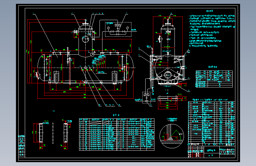Click the parts list table above title block

(x=212, y=124)
